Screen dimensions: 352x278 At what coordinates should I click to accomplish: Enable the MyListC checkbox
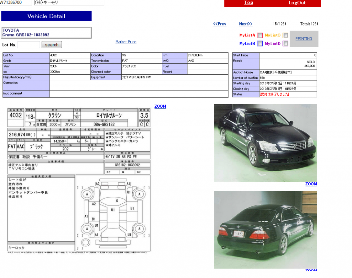[x=285, y=35]
